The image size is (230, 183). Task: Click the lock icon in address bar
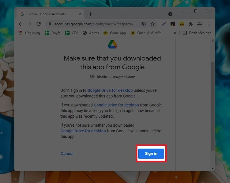click(50, 24)
